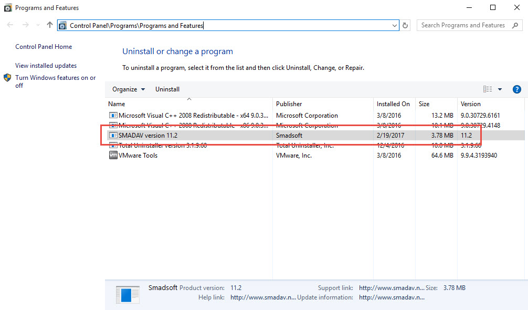Change the view layout icon

488,89
